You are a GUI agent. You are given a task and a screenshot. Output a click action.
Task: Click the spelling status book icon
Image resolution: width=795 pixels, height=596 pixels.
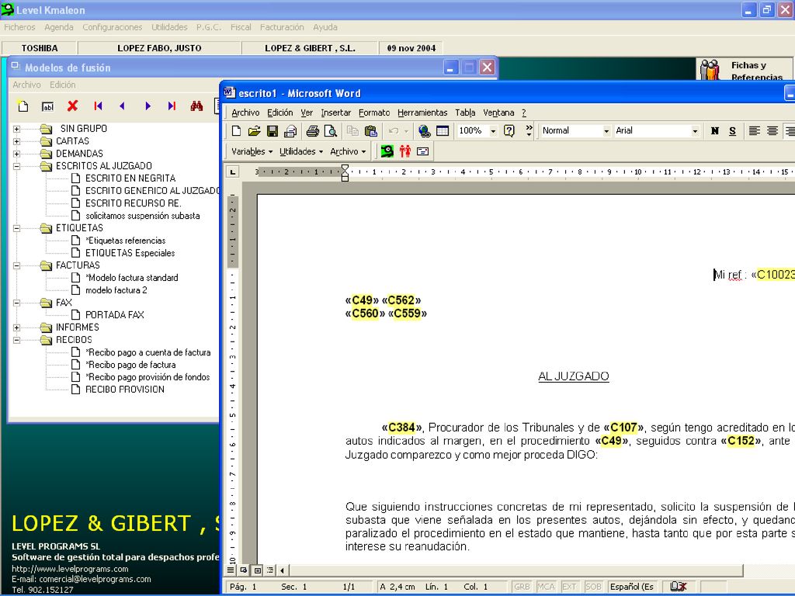pyautogui.click(x=678, y=587)
